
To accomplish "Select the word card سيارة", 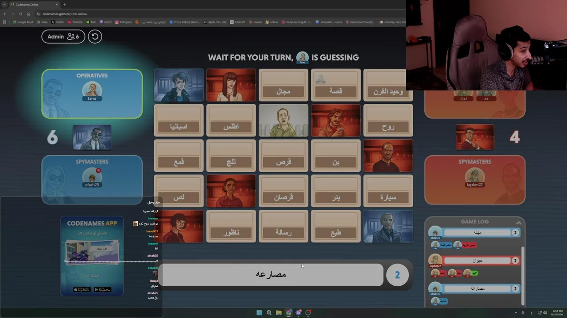I will pos(388,191).
